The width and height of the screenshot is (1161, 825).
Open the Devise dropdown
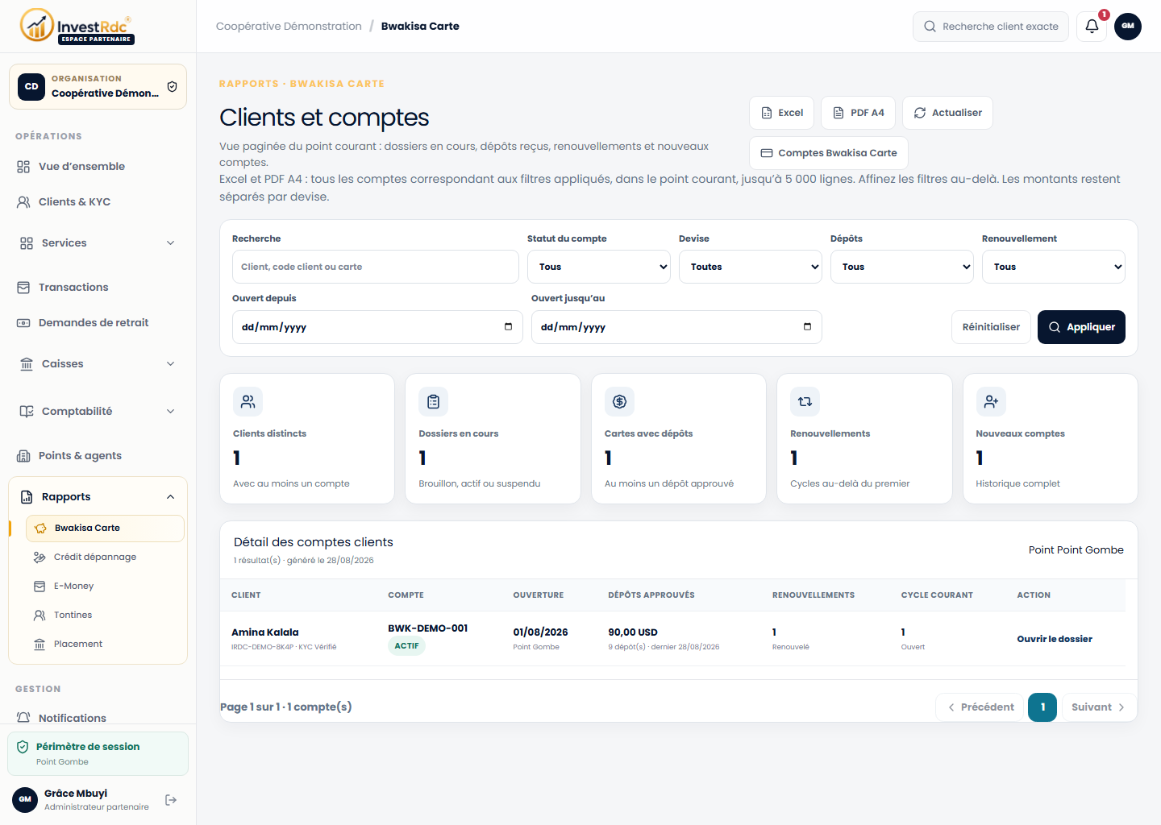point(751,267)
